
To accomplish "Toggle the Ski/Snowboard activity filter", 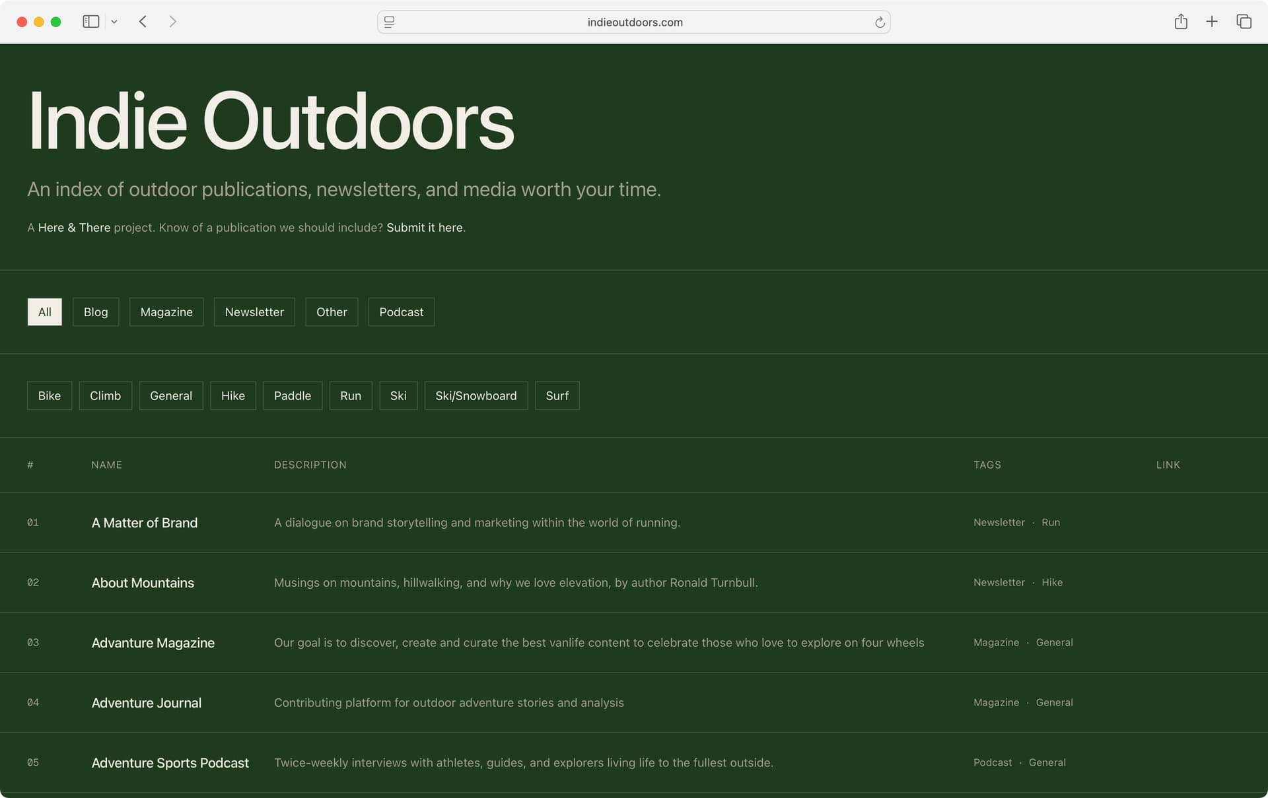I will point(475,395).
